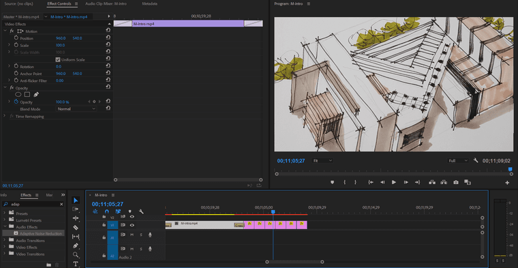Select the Ripple Edit tool
Image resolution: width=518 pixels, height=268 pixels.
pos(76,218)
